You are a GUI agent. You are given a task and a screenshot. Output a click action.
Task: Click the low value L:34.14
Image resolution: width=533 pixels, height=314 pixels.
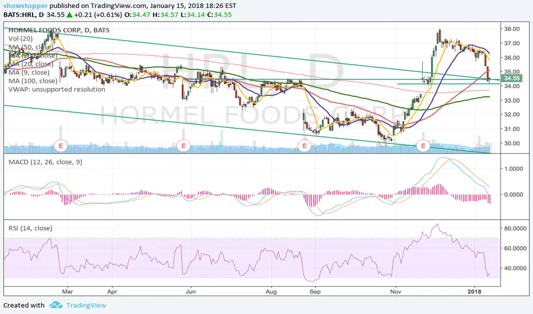[x=193, y=15]
